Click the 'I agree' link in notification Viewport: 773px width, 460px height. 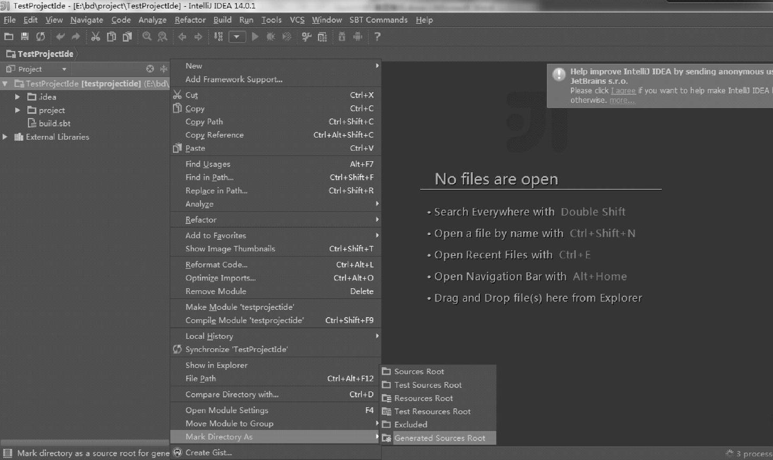tap(623, 91)
